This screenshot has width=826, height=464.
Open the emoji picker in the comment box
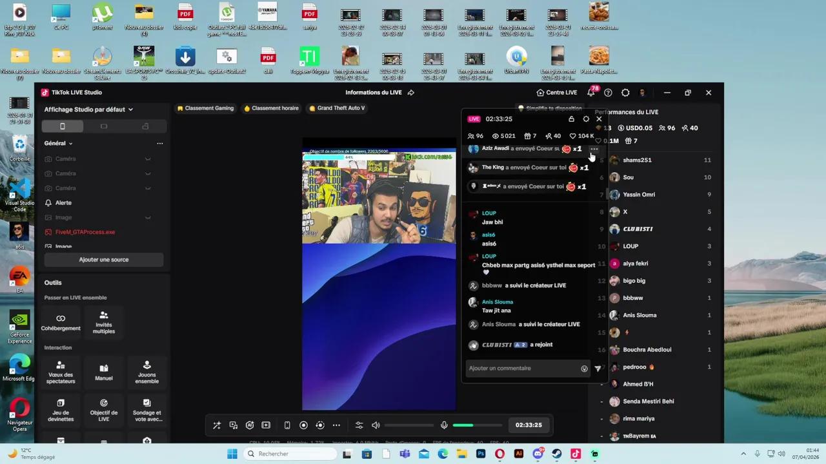pos(584,369)
